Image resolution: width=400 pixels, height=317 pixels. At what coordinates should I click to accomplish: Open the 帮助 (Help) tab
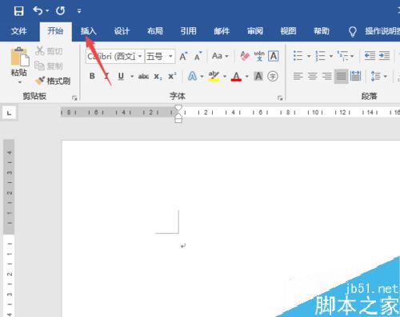coord(322,31)
